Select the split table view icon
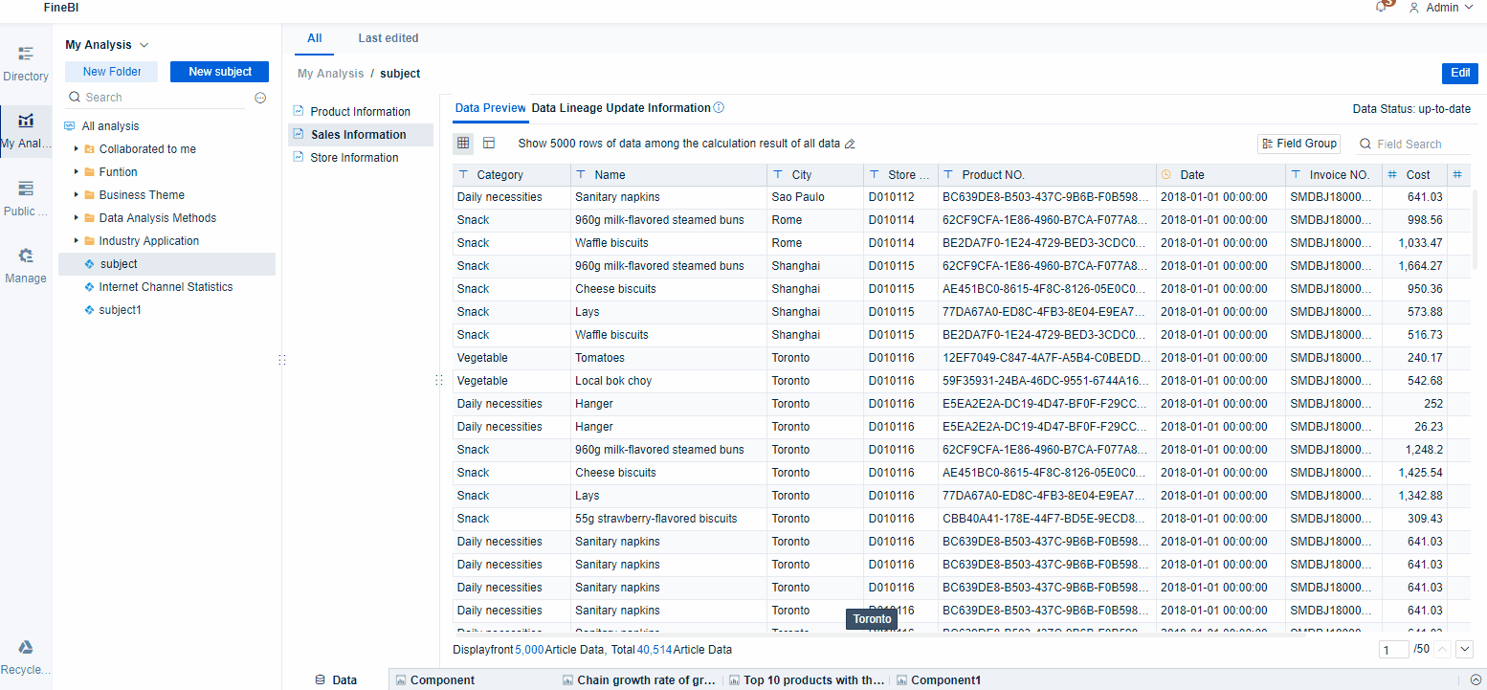This screenshot has width=1487, height=690. [x=489, y=143]
